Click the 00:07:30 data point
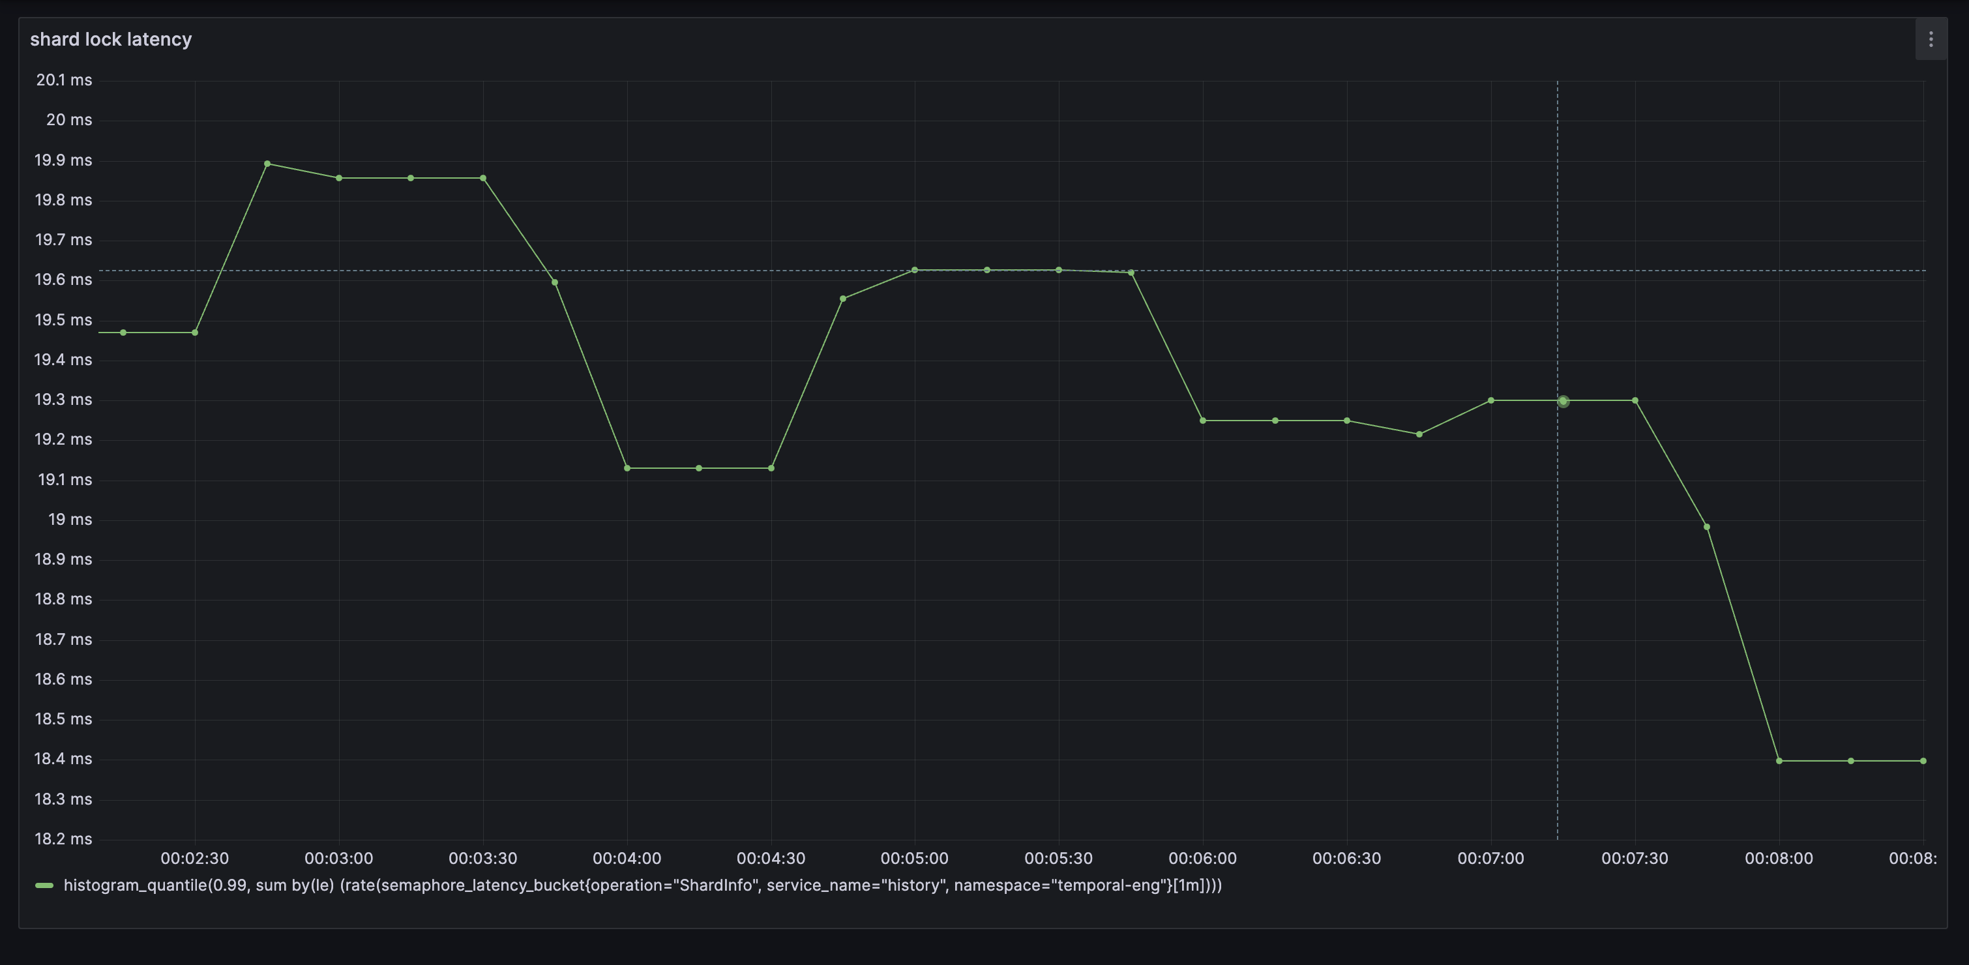This screenshot has width=1969, height=965. 1635,401
